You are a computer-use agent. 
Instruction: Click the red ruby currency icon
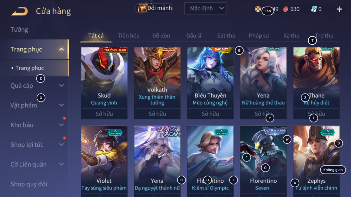pyautogui.click(x=286, y=9)
